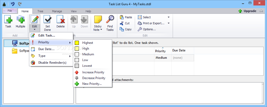Click the green Upgrade arrow button

247,11
